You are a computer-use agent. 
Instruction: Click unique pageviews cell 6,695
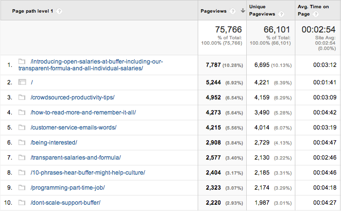(x=262, y=65)
